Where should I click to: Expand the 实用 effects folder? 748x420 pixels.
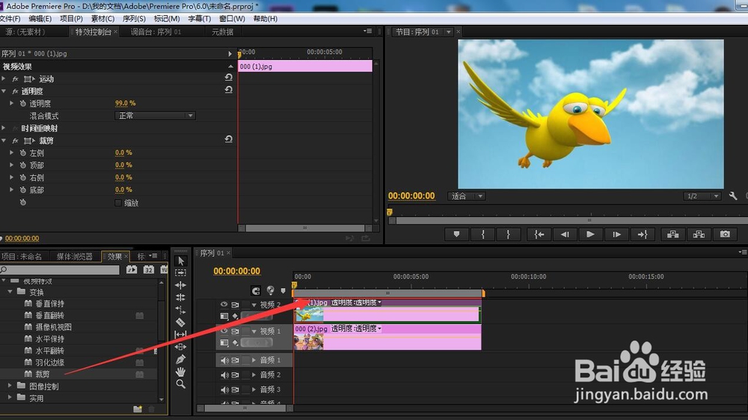(x=10, y=397)
